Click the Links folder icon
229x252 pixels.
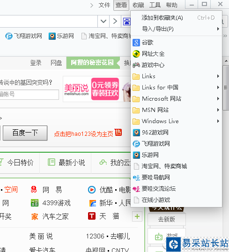136,76
